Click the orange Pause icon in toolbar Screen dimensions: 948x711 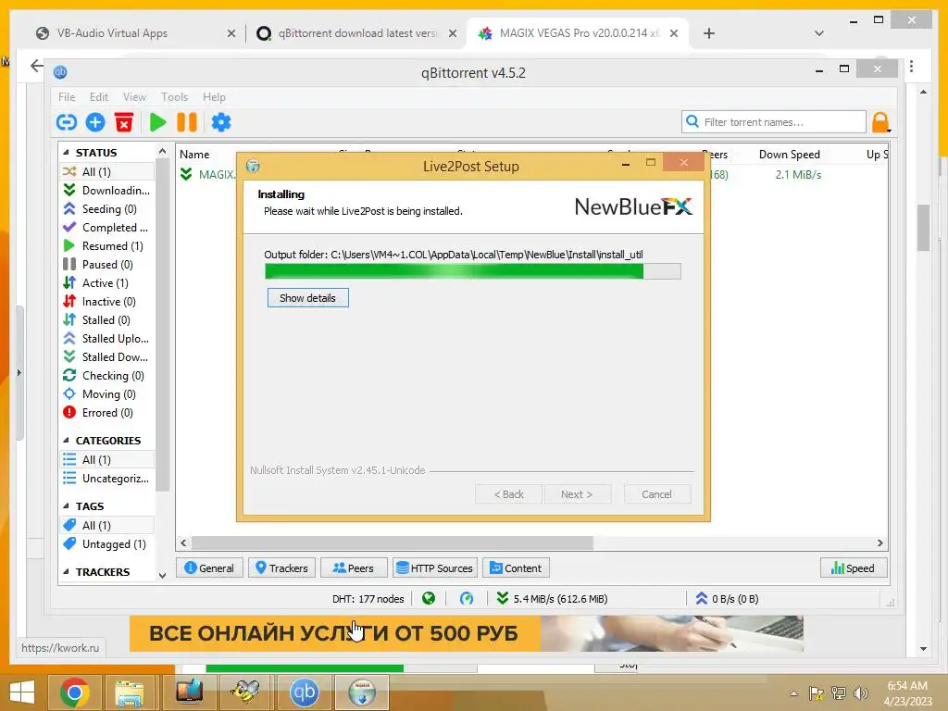click(x=187, y=122)
